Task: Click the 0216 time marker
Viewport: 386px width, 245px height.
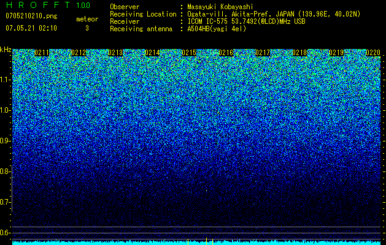Action: click(226, 53)
